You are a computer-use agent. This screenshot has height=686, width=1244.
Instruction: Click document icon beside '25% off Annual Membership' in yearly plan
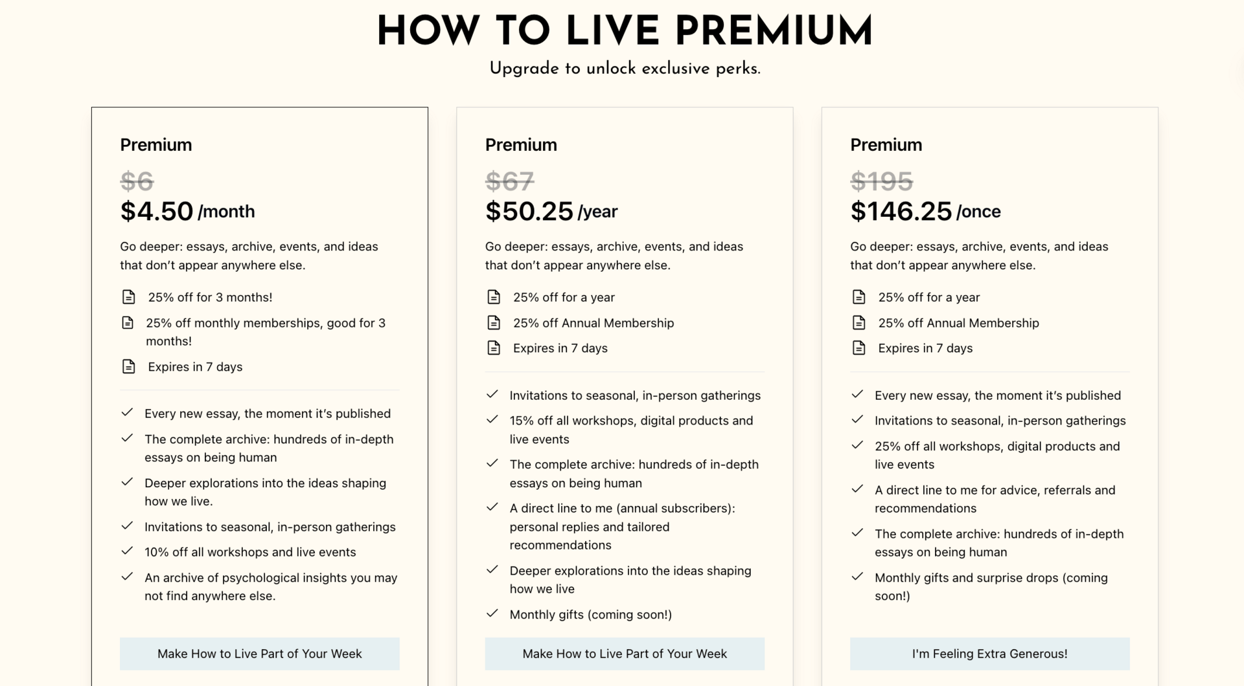coord(494,322)
